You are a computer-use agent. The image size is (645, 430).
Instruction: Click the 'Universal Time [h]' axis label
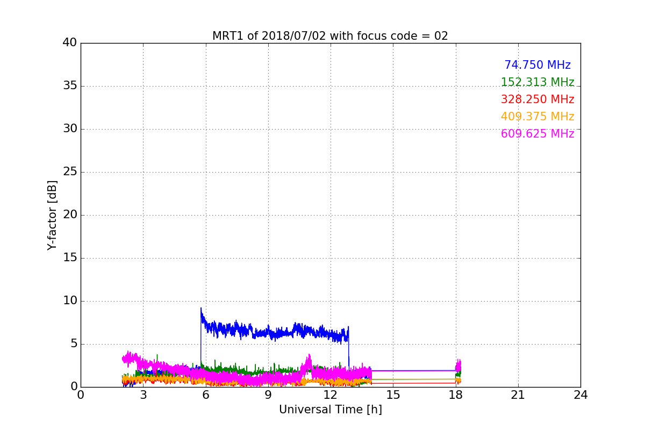(330, 410)
